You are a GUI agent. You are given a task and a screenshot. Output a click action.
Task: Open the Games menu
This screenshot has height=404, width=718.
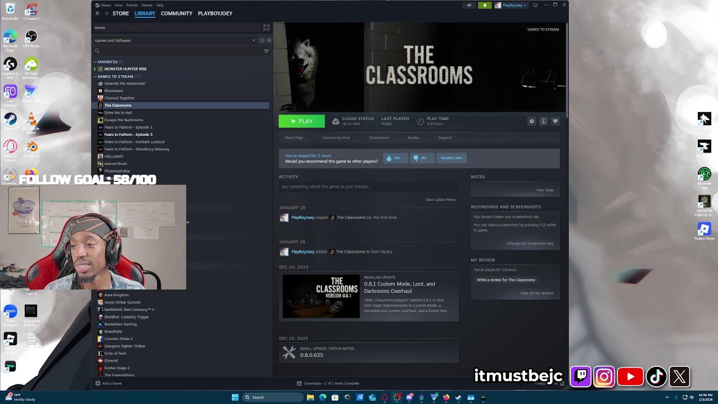pos(146,5)
